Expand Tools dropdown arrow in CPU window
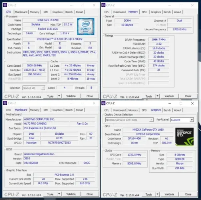 [x=59, y=96]
